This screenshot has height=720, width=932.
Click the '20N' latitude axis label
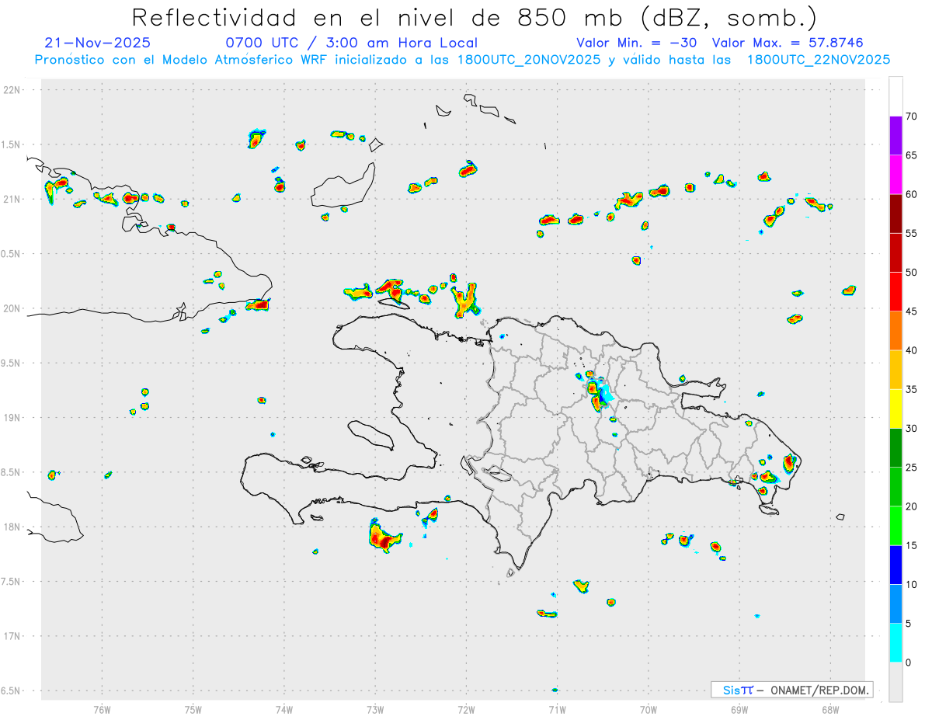(x=12, y=308)
